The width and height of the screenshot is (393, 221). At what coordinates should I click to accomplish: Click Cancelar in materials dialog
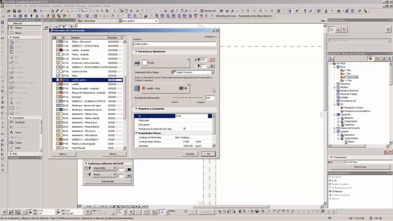[190, 154]
